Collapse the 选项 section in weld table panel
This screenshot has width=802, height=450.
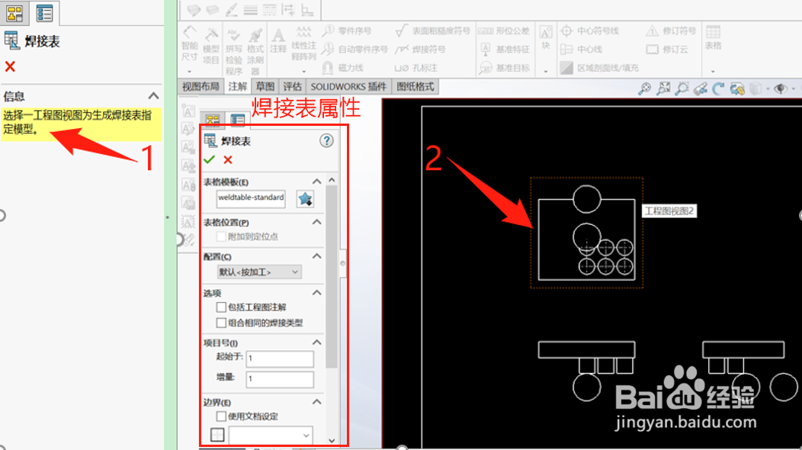pos(317,292)
